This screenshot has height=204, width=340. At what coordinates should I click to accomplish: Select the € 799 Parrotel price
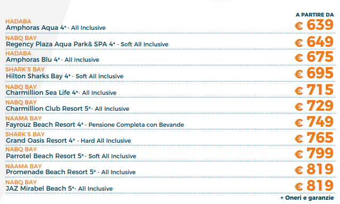click(314, 153)
